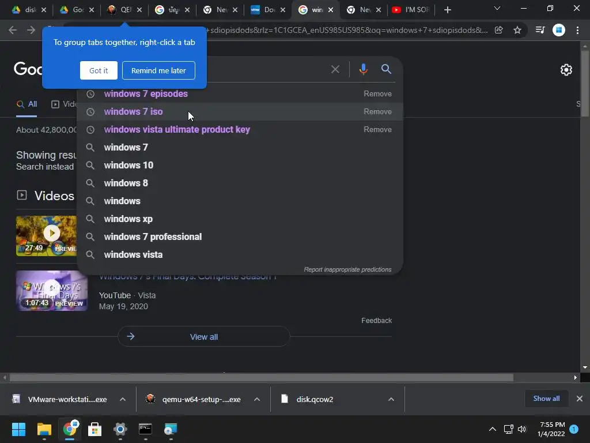This screenshot has height=443, width=590.
Task: Share this page using the address bar icon
Action: pyautogui.click(x=499, y=30)
